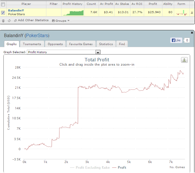Click the refresh icon beside trash
The width and height of the screenshot is (195, 173).
pyautogui.click(x=9, y=21)
